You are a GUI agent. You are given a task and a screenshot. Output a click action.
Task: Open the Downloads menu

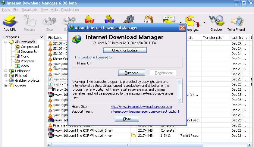30,10
